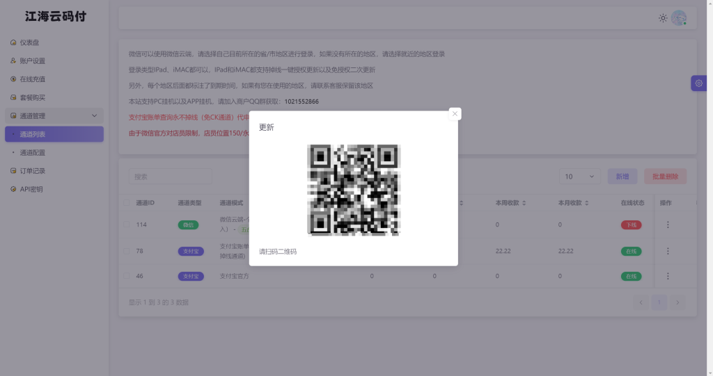Sort by 本月收款 column
Image resolution: width=713 pixels, height=376 pixels.
click(x=574, y=203)
